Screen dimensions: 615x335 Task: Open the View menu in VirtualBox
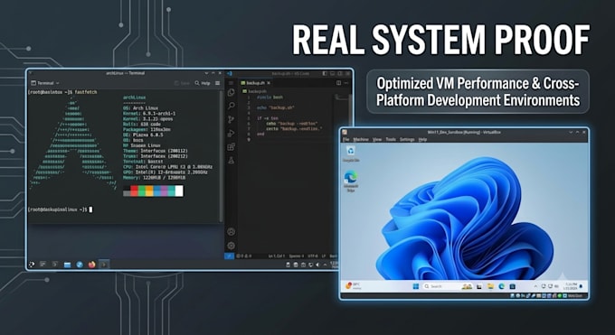[x=377, y=139]
